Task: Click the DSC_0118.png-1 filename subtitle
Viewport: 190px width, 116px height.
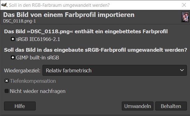Action: (20, 21)
